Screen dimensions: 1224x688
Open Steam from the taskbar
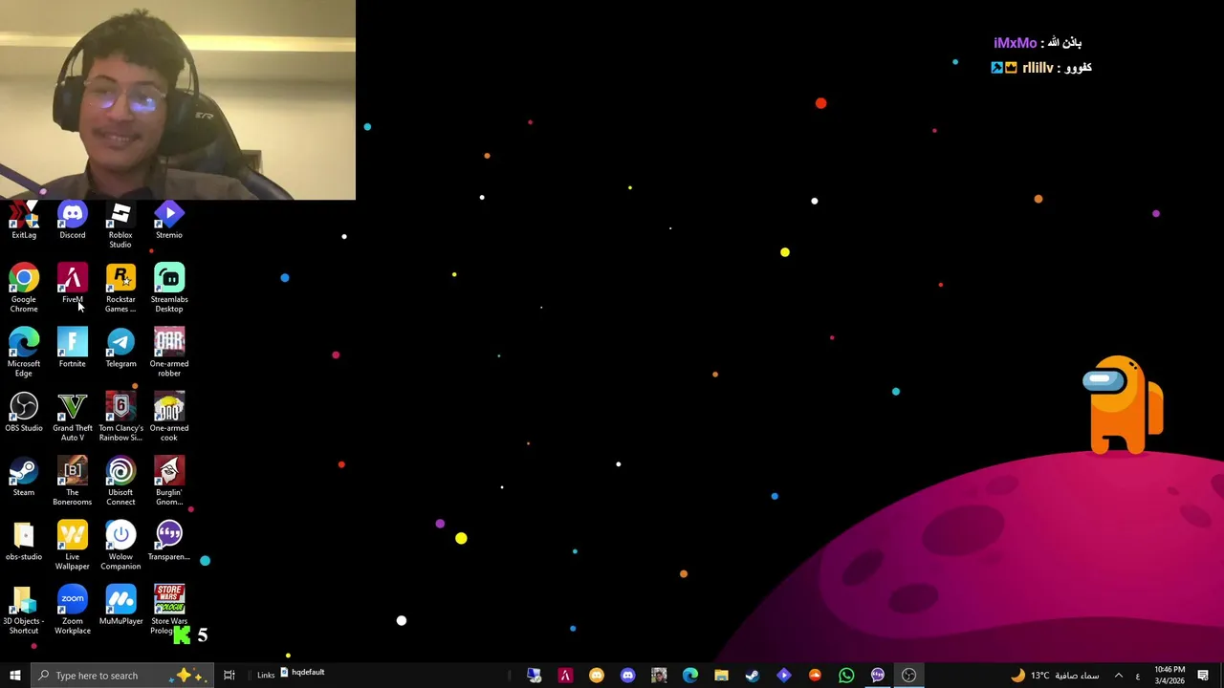point(753,676)
